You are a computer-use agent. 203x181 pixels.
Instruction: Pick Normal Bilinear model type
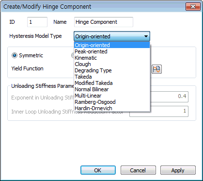pos(112,89)
